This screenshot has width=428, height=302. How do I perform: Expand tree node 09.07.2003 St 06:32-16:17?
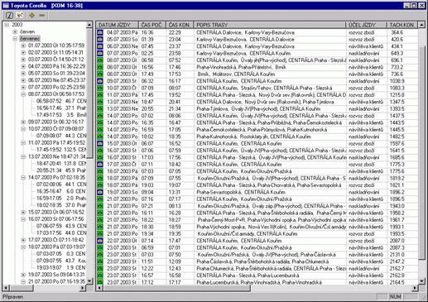(23, 122)
